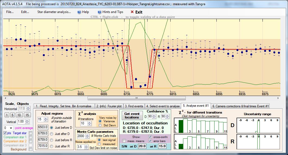Click green bar 1 in the R histogram

pos(181,146)
